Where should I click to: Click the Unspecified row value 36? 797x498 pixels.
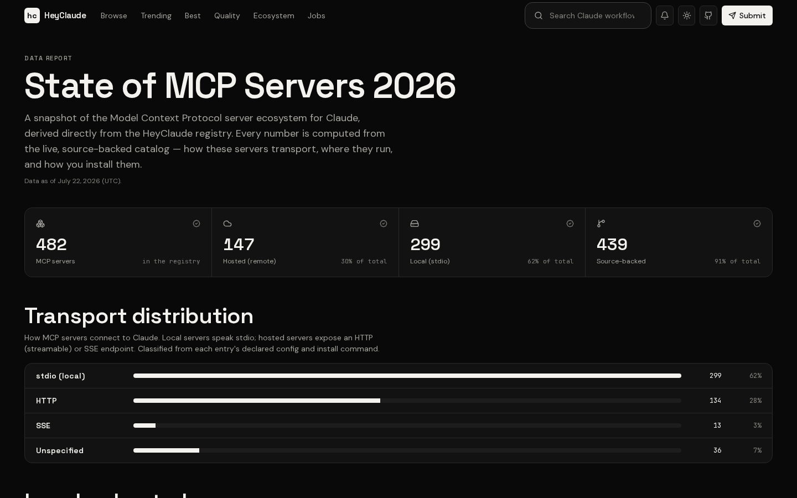[717, 450]
